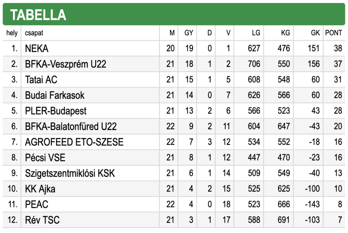This screenshot has height=233, width=348.
Task: Click the PONT column header
Action: [x=334, y=33]
